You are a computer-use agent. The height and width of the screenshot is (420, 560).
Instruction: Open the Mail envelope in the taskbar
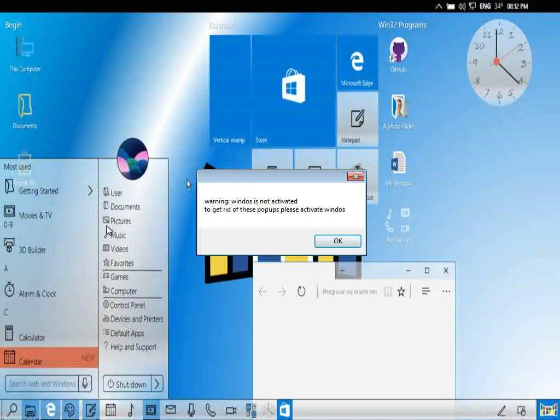[171, 409]
